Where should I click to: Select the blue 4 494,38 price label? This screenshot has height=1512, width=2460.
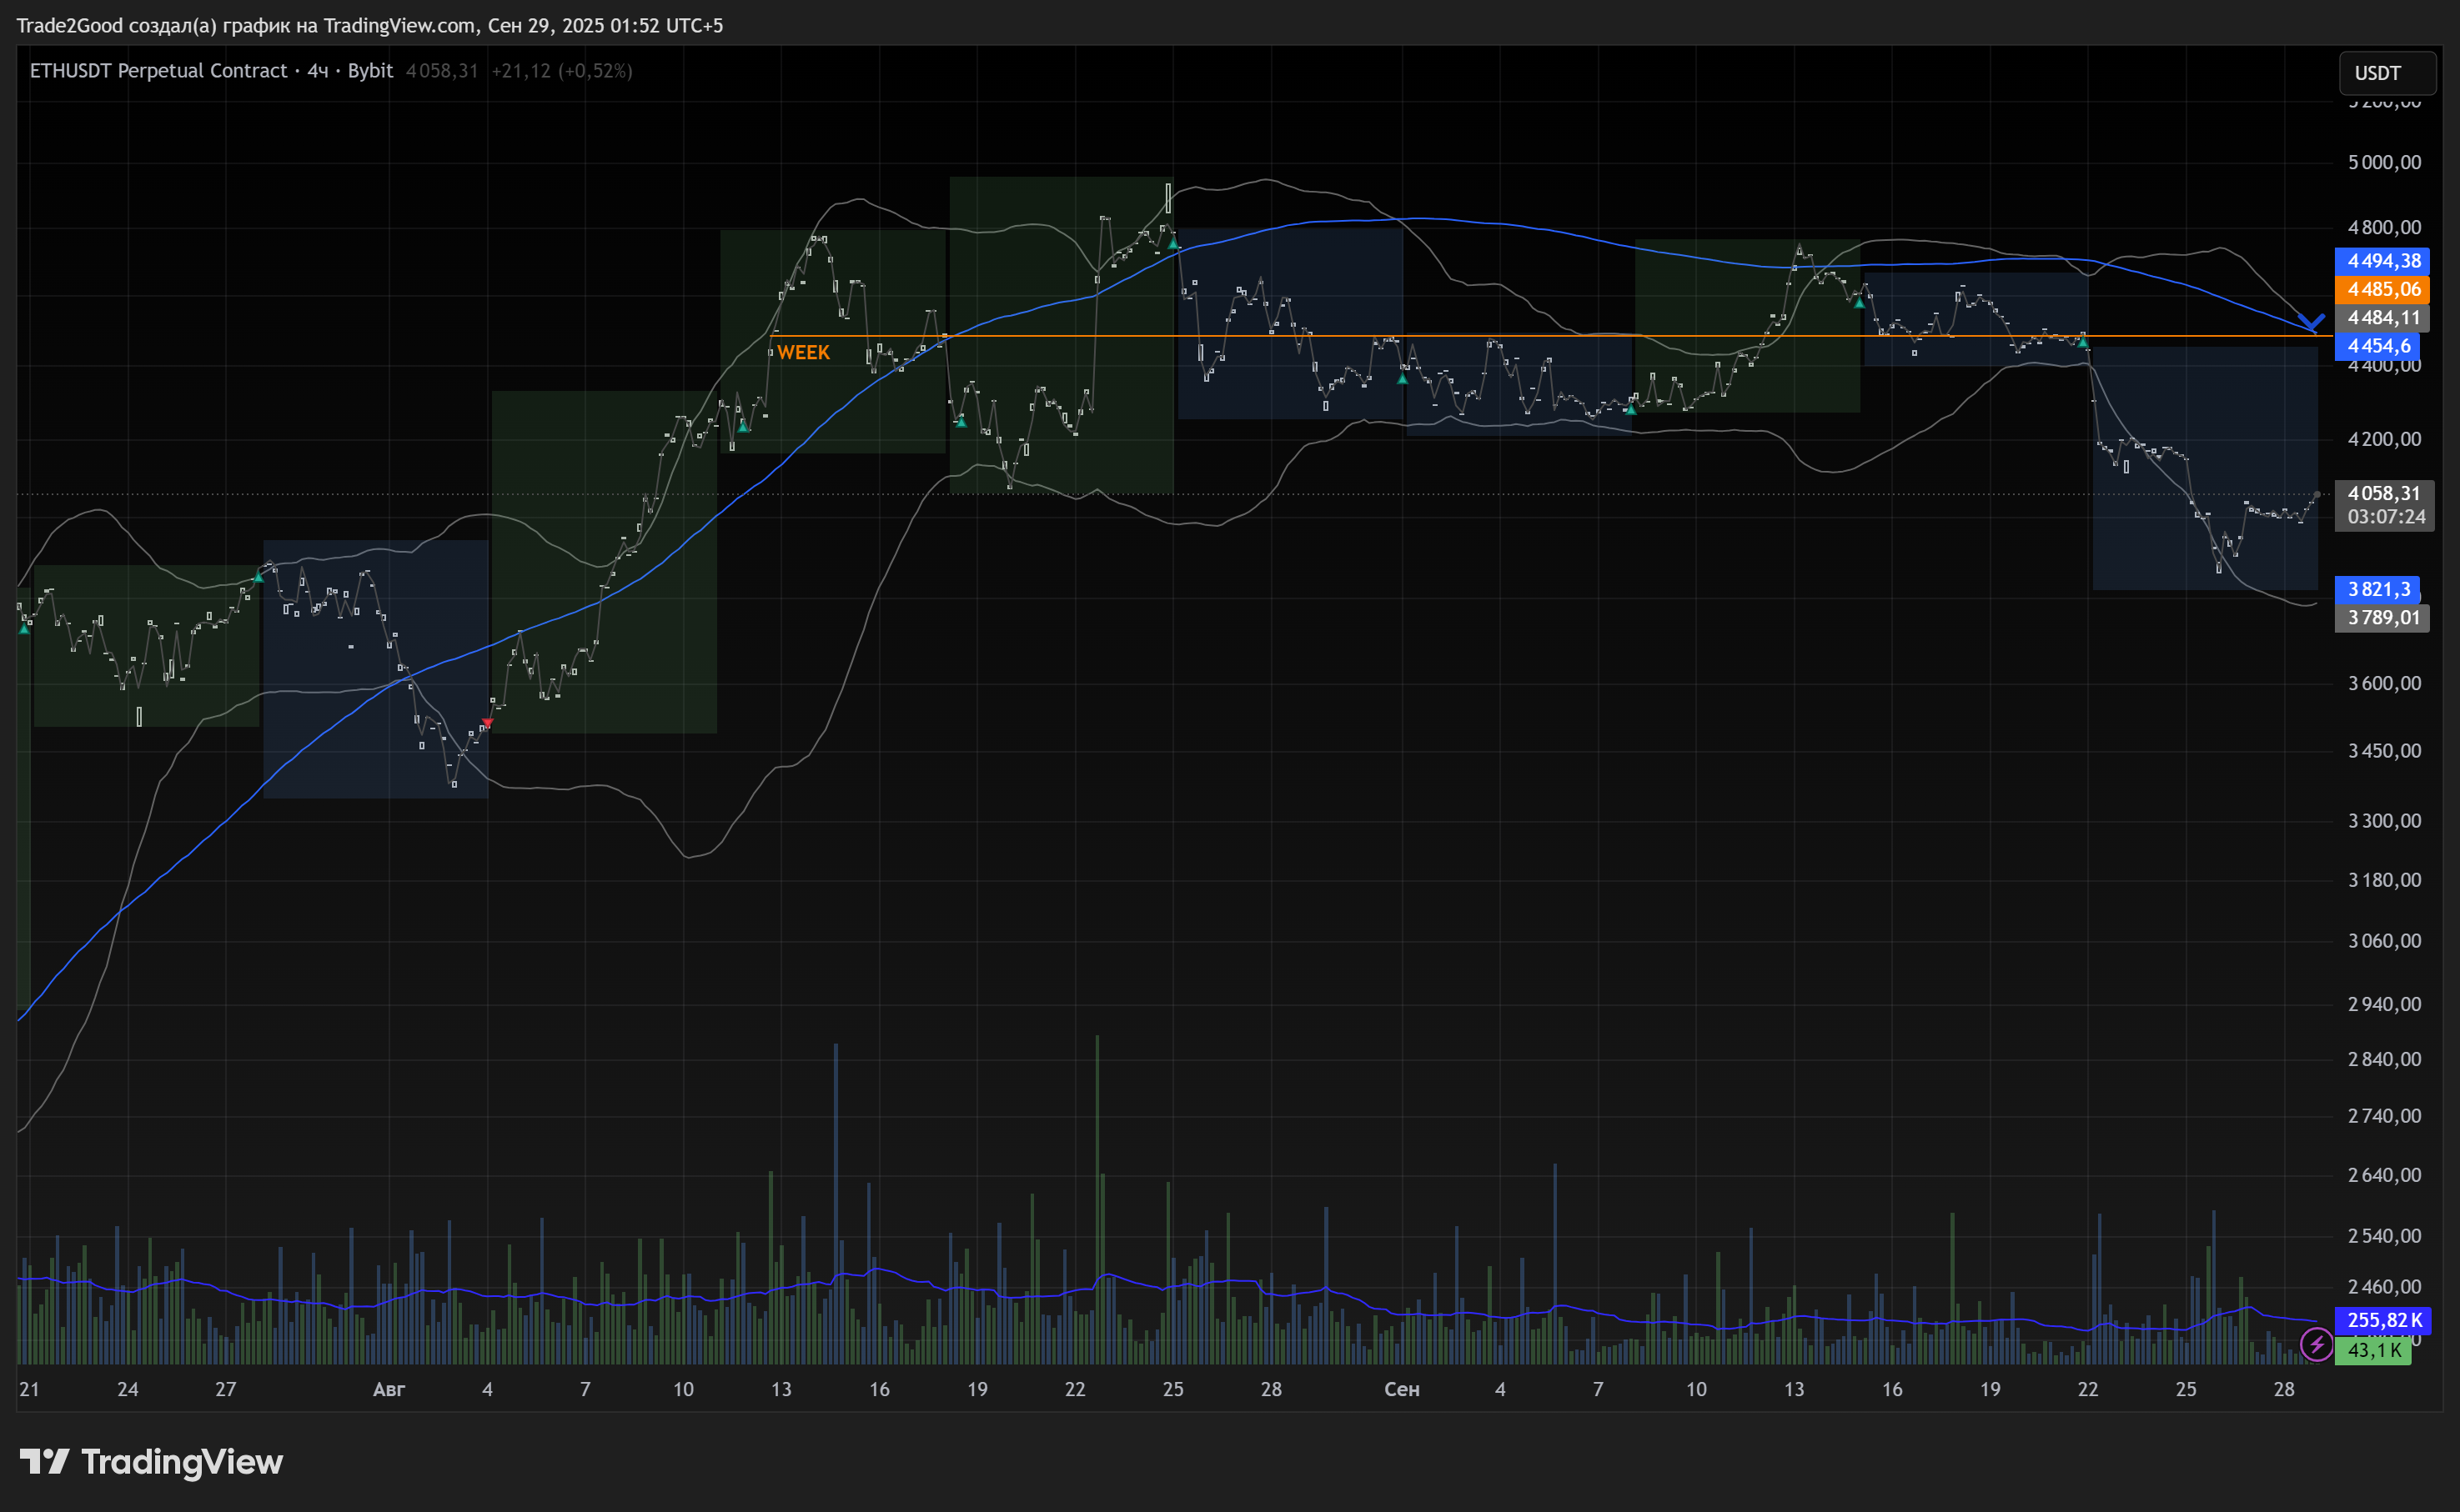coord(2383,261)
